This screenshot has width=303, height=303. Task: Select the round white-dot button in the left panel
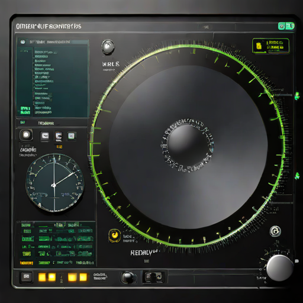pyautogui.click(x=26, y=136)
